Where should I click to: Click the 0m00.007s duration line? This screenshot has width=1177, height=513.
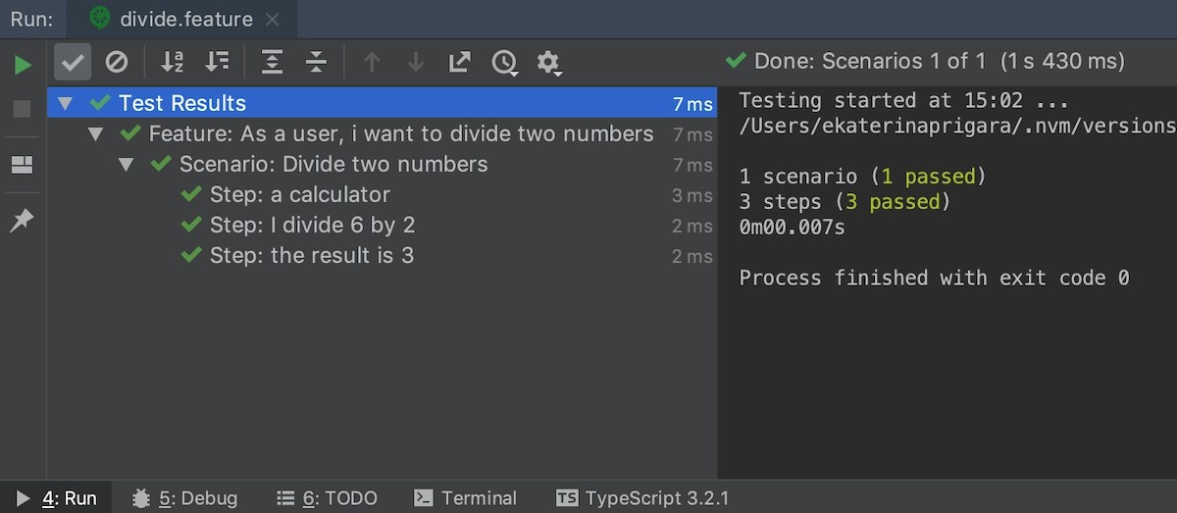click(x=792, y=228)
